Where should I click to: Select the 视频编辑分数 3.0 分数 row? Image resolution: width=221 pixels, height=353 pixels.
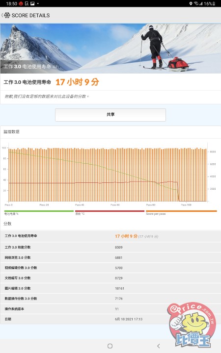[x=110, y=268]
